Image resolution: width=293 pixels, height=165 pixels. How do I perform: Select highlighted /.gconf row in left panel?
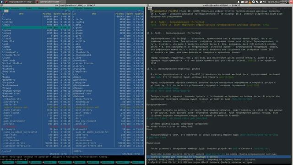coord(36,27)
